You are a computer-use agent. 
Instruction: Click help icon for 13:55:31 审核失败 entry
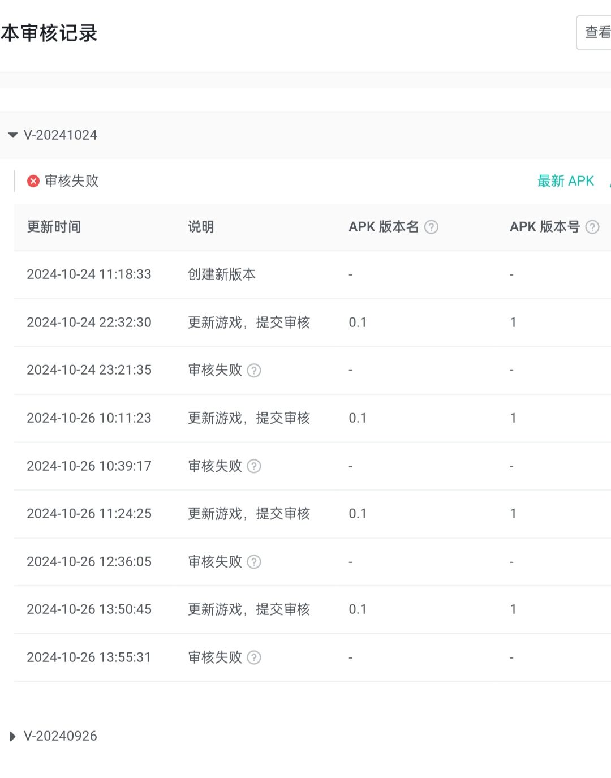[x=255, y=657]
